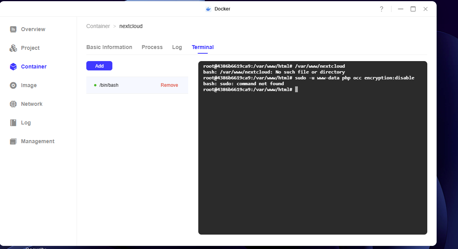Click the /var/www/nextcloud command line
The image size is (458, 249).
(274, 66)
